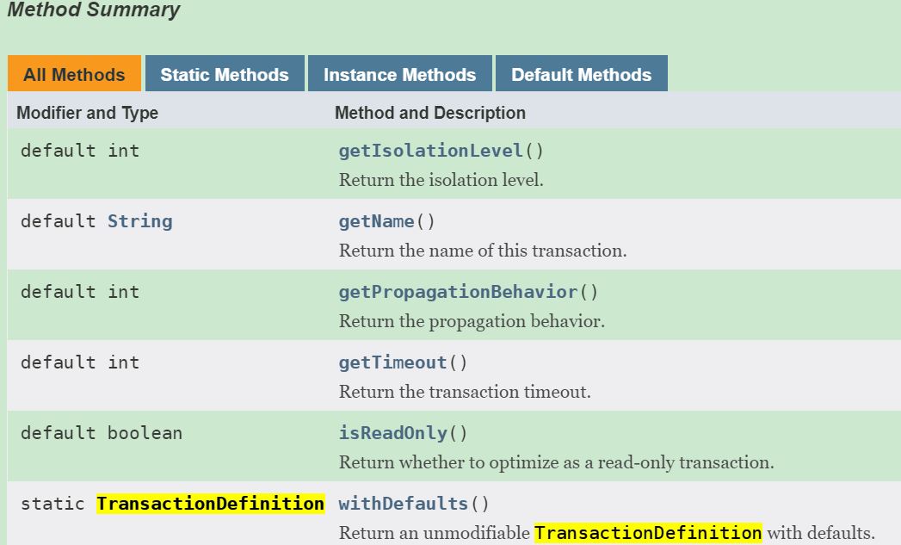Click 'Return the name of this transaction.' text
Image resolution: width=901 pixels, height=545 pixels.
pos(483,251)
